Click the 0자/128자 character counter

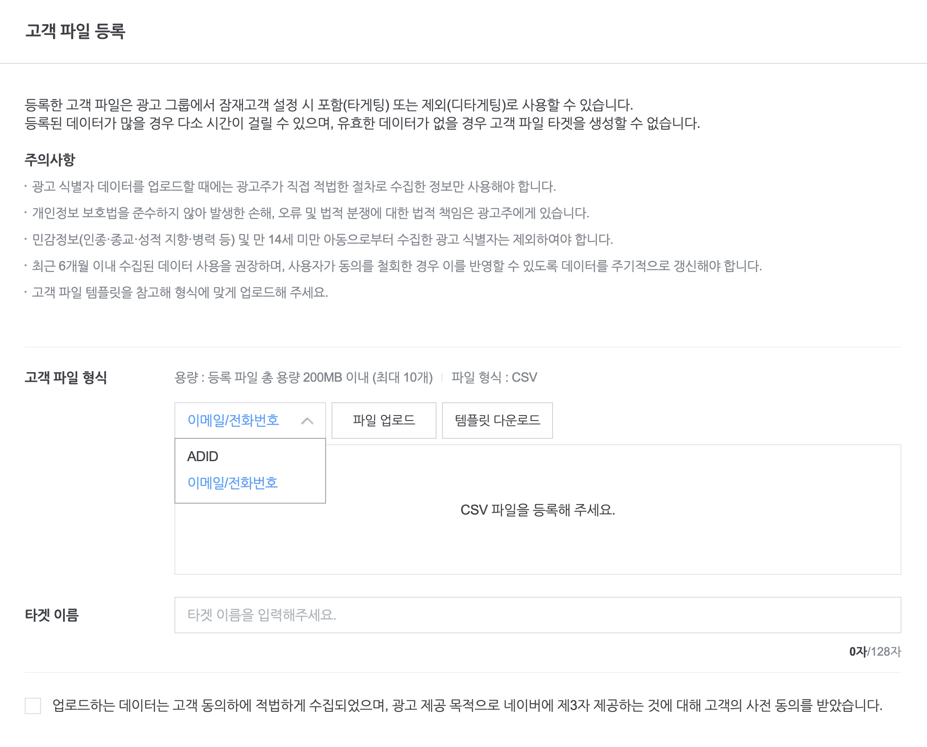(x=874, y=652)
